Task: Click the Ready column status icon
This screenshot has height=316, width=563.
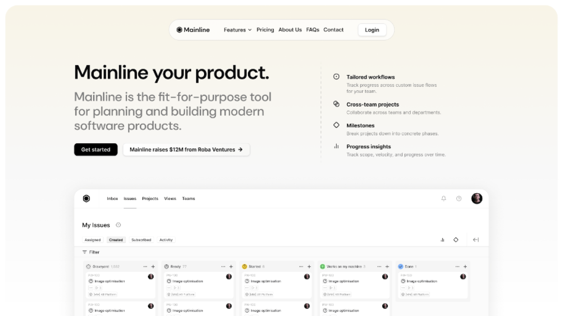Action: click(x=166, y=266)
